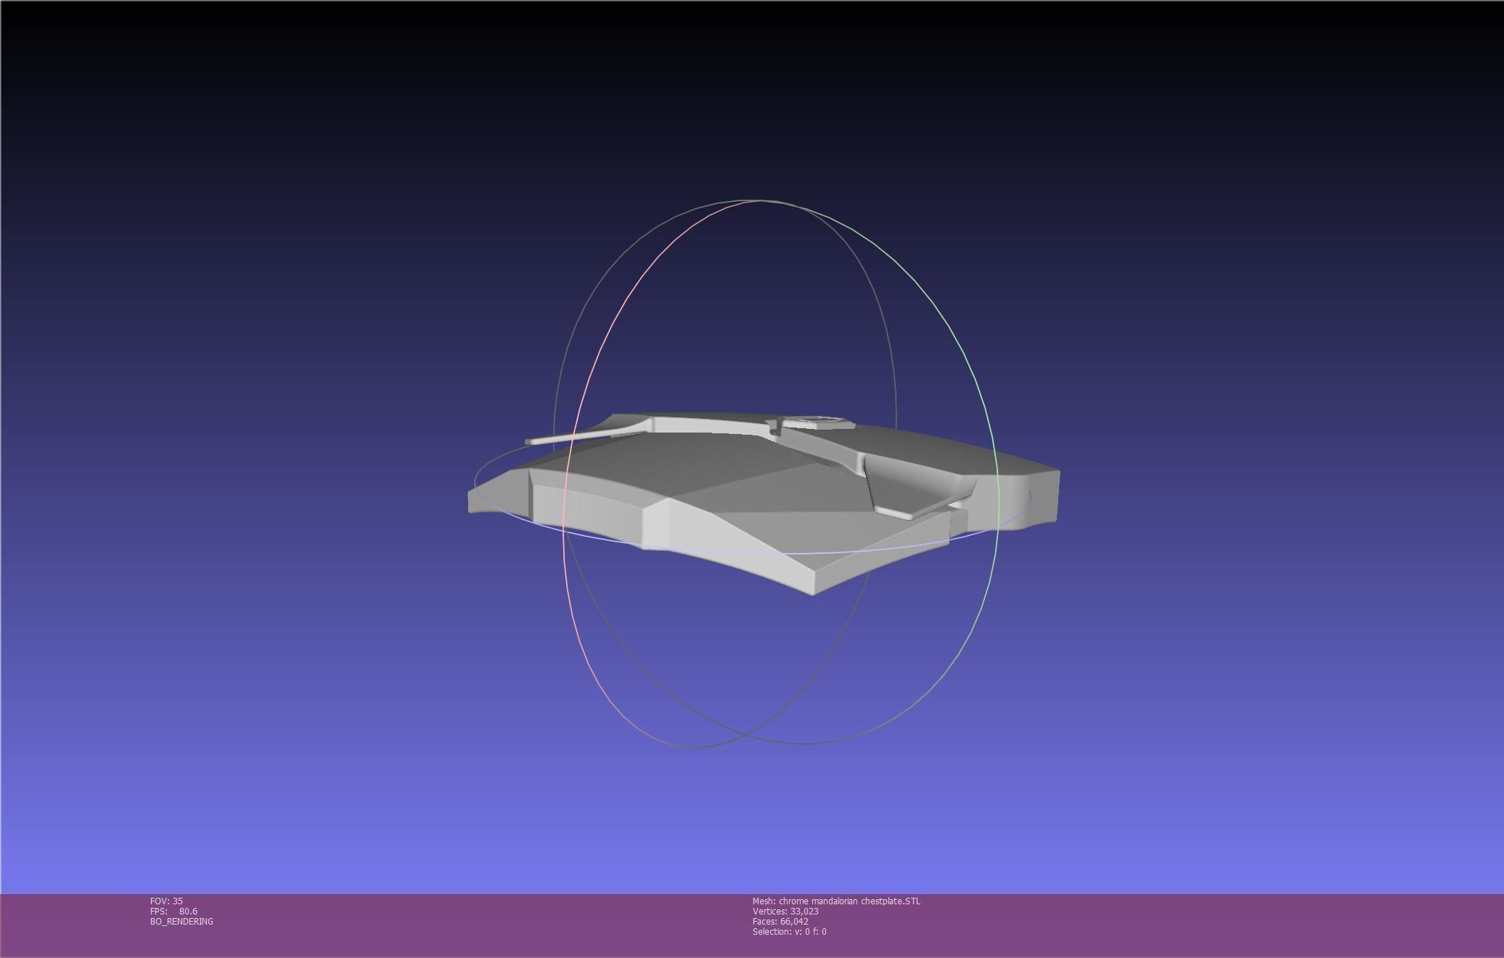Click the FPS 80.6 readout
This screenshot has height=958, width=1504.
pos(173,911)
